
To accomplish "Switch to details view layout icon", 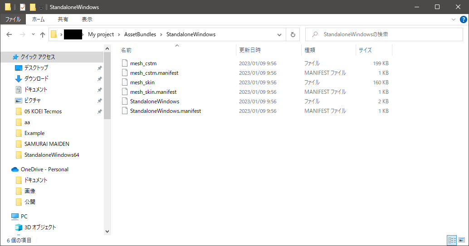I will [452, 240].
